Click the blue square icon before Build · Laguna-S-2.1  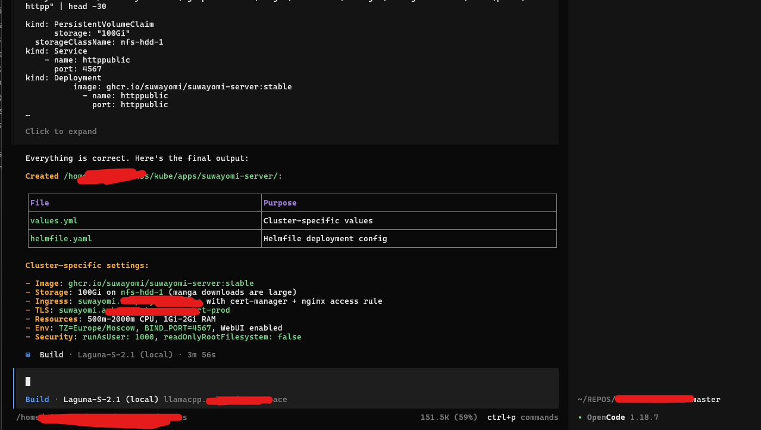(x=28, y=354)
